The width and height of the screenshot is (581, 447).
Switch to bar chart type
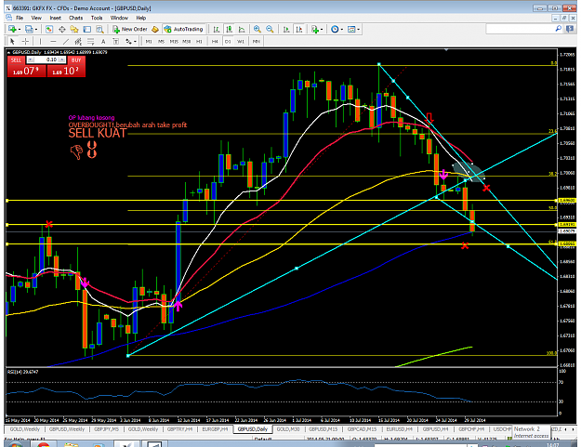(217, 29)
